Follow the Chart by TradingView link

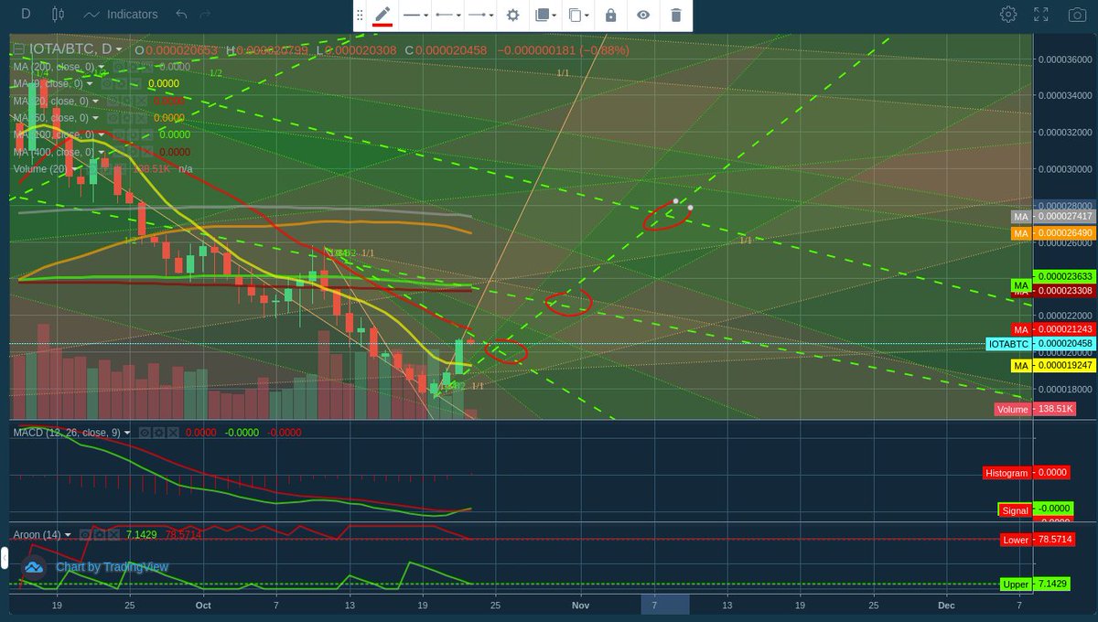point(112,567)
